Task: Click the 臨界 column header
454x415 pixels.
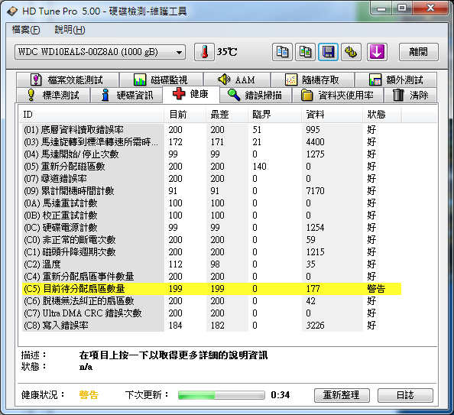Action: 275,115
